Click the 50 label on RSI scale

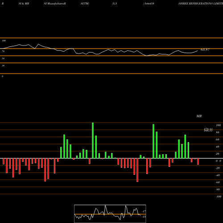[x=3, y=58]
